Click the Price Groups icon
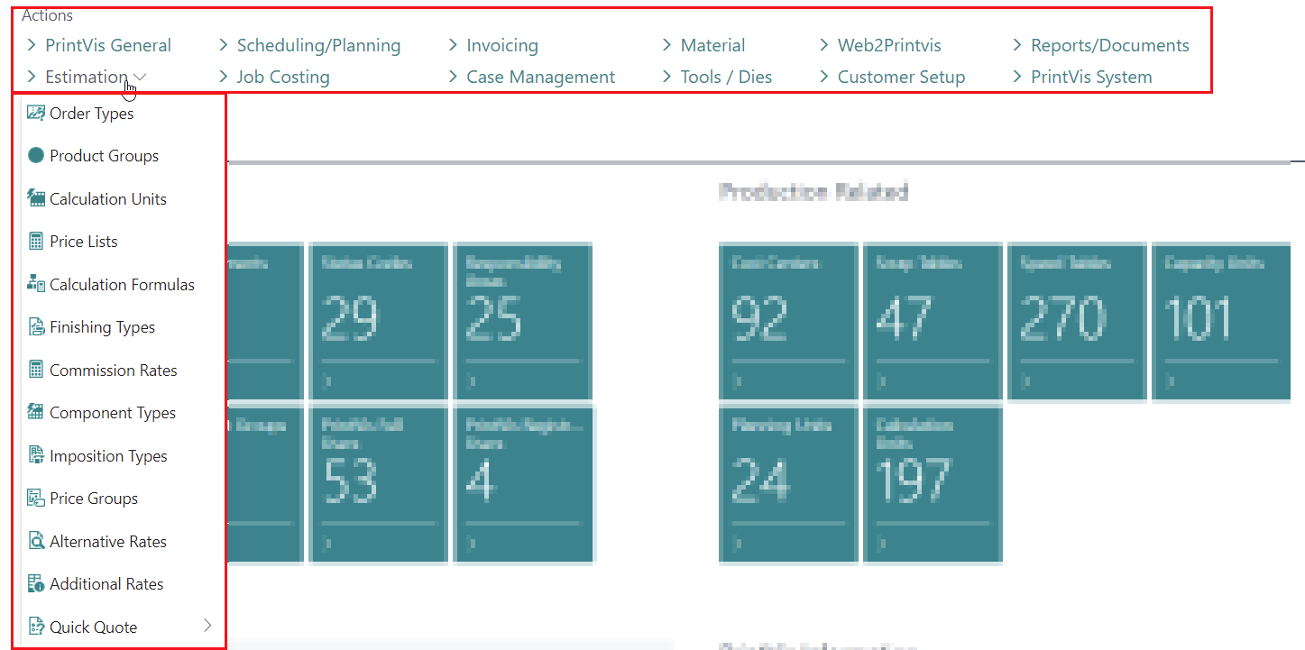 pos(36,498)
